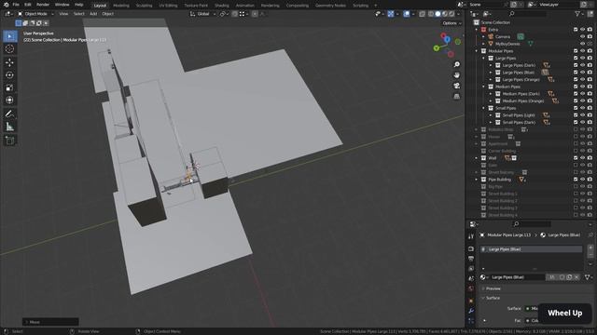The image size is (597, 335).
Task: Expand the Wall collection
Action: [477, 158]
